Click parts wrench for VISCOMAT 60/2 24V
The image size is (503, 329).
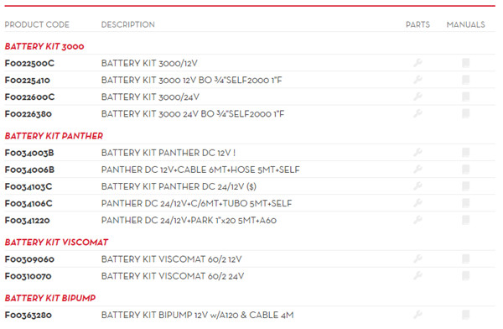click(x=417, y=275)
